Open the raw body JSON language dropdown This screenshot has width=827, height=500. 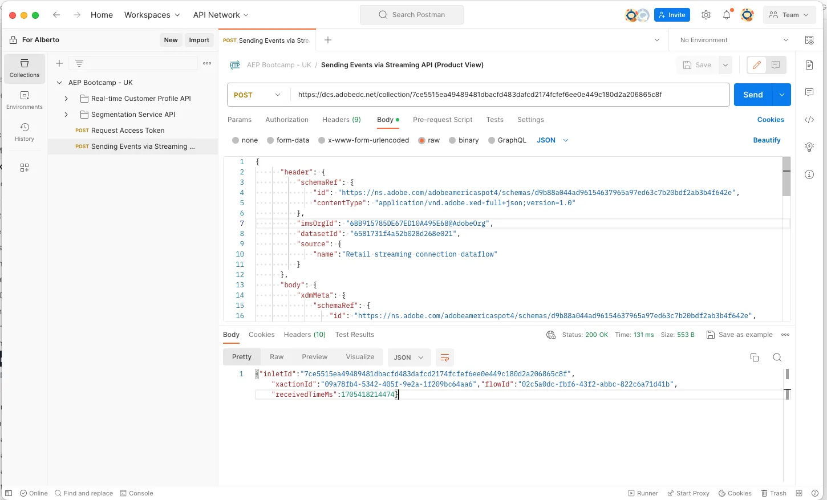pyautogui.click(x=552, y=140)
